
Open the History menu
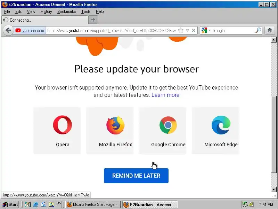point(46,11)
